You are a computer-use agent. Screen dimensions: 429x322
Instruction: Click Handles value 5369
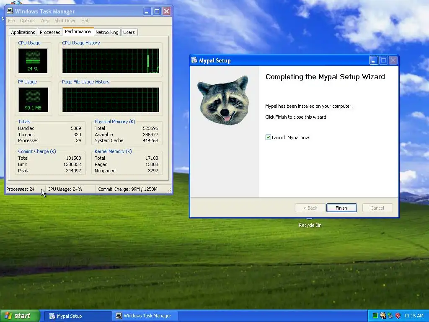point(76,128)
